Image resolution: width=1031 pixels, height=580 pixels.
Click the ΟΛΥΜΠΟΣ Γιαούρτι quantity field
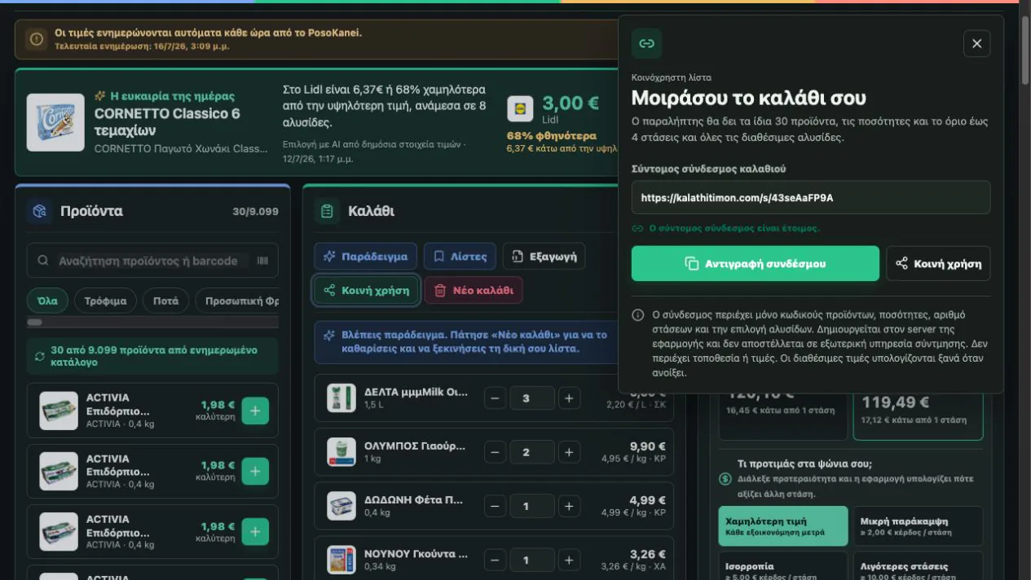coord(532,452)
